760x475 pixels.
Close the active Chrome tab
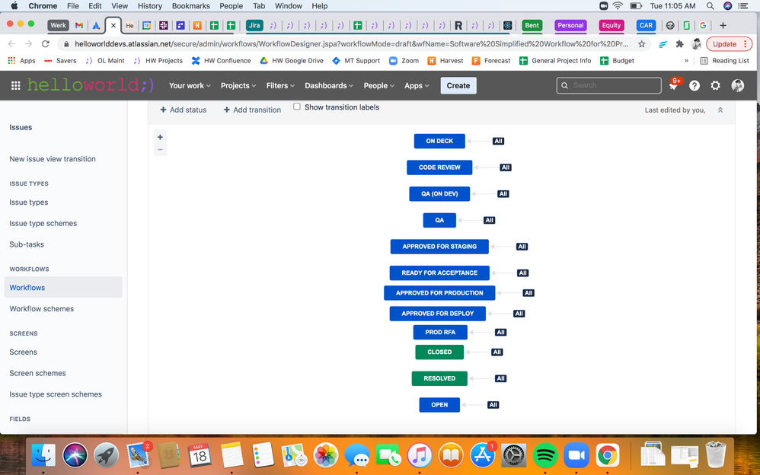[x=113, y=25]
